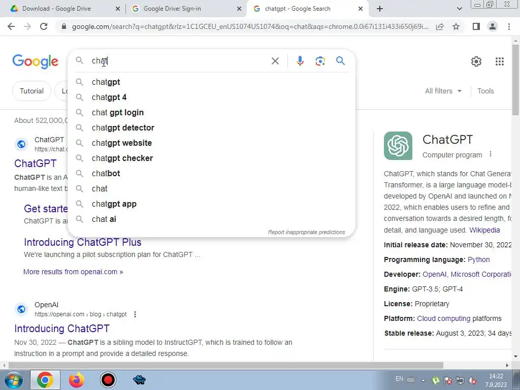The image size is (520, 390).
Task: Click the ChatGPT logo thumbnail
Action: 398,146
